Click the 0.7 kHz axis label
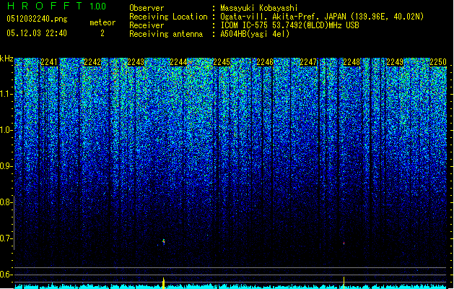This screenshot has height=289, width=454. point(6,238)
